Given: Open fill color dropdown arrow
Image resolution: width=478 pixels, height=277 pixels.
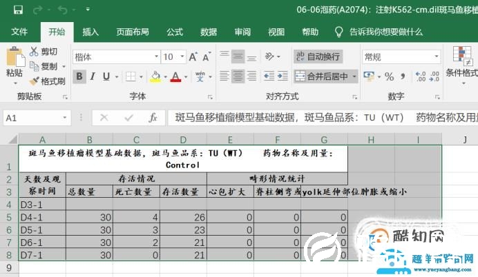Looking at the screenshot, I should coord(166,76).
